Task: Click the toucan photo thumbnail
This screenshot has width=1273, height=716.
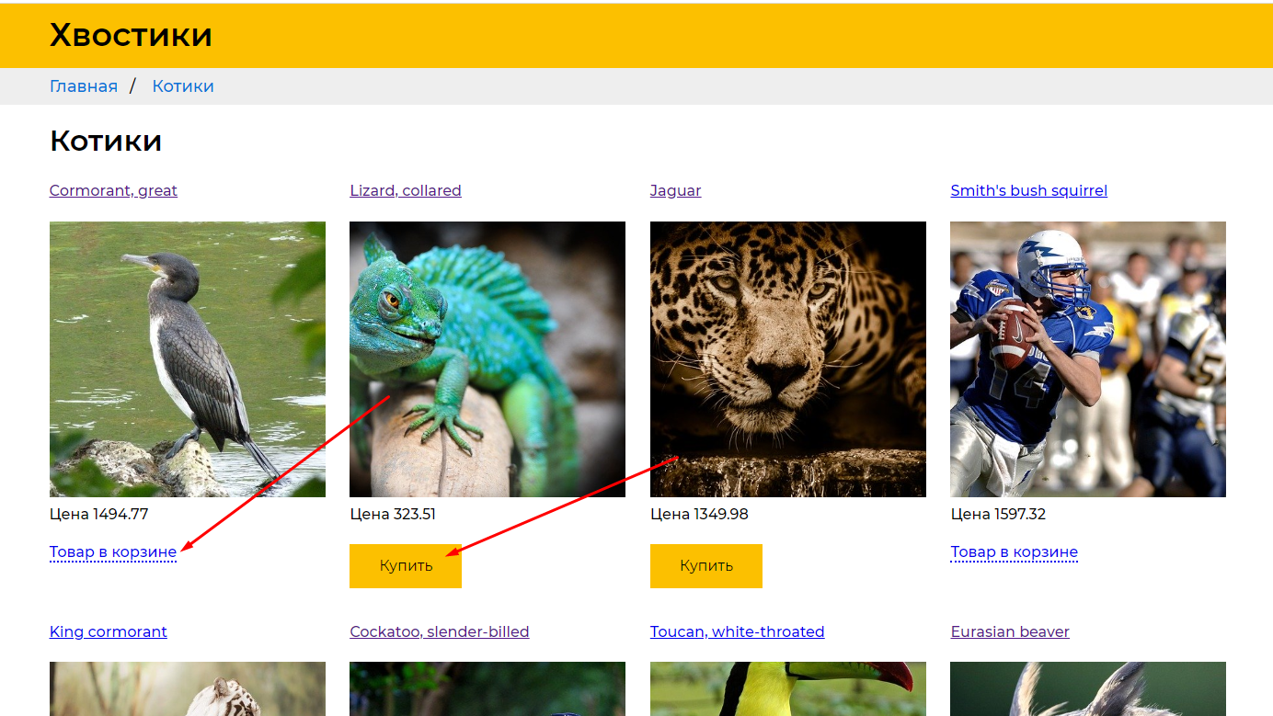Action: (x=788, y=689)
